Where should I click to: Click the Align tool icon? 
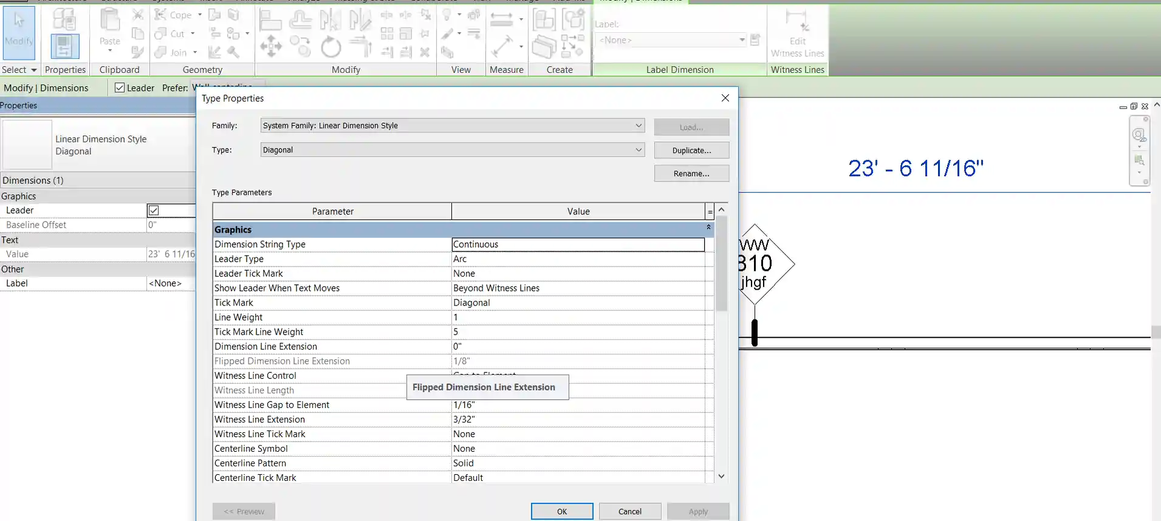tap(270, 20)
